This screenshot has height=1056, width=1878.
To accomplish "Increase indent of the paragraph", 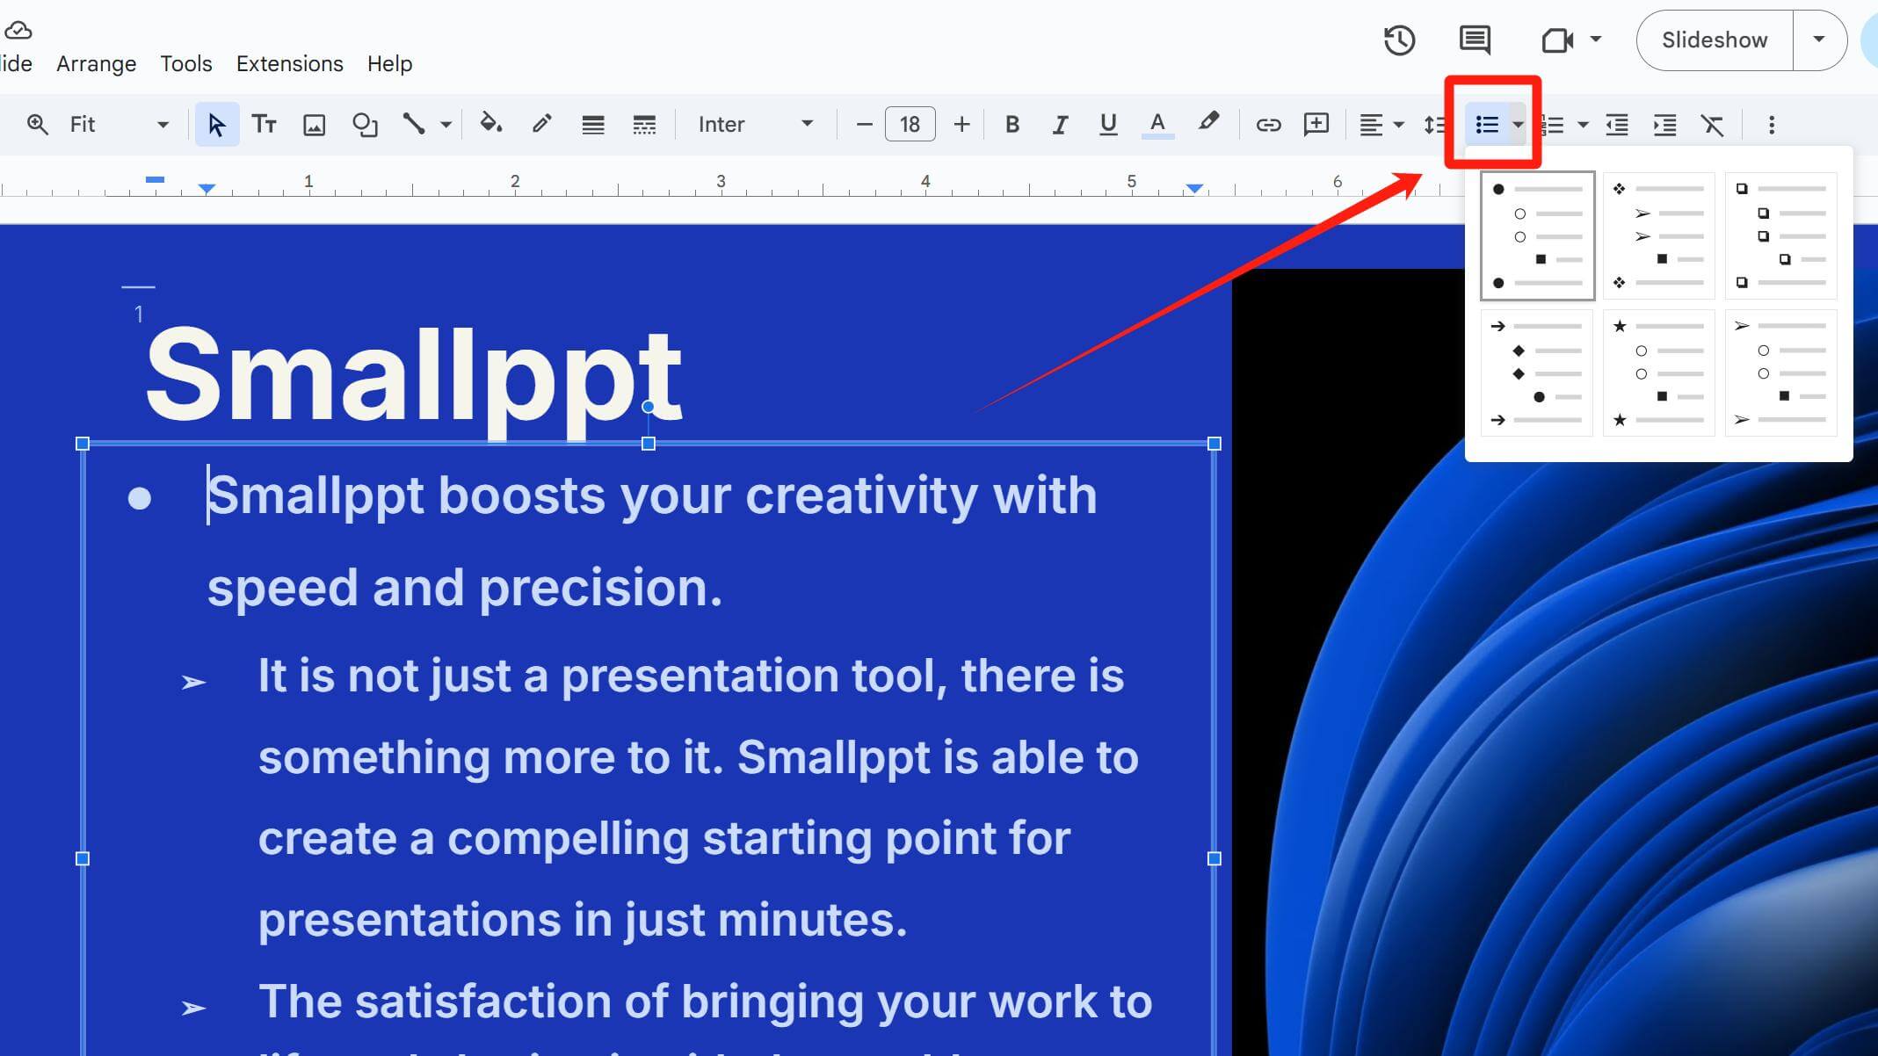I will point(1664,125).
